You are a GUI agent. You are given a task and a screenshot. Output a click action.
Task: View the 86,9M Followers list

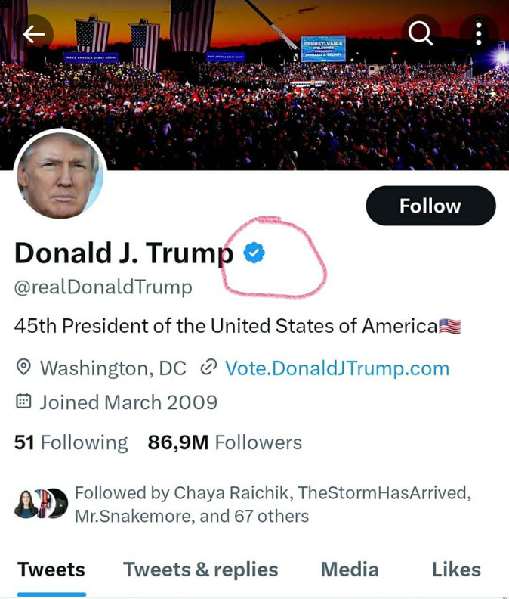(x=224, y=442)
